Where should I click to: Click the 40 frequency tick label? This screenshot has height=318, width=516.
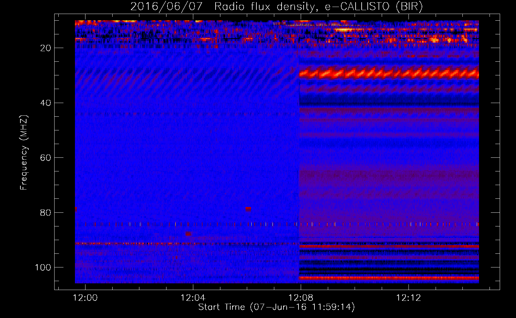pos(46,103)
